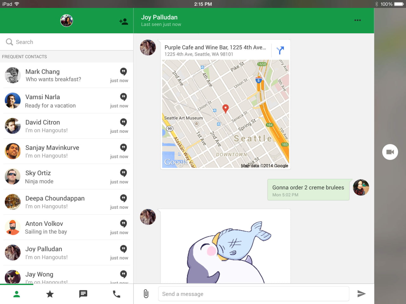Viewport: 406px width, 304px height.
Task: Open your profile avatar menu
Action: click(x=66, y=21)
